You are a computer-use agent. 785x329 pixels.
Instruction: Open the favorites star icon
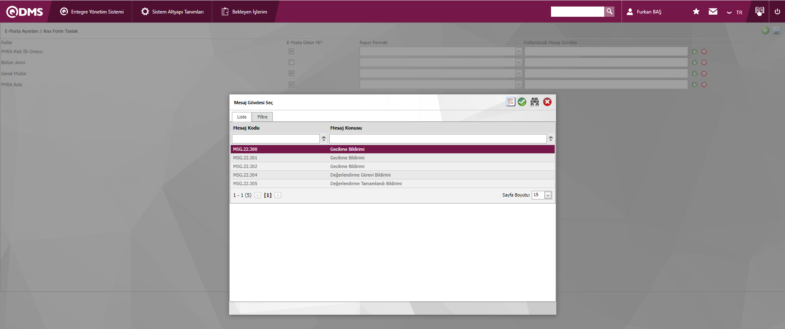696,11
